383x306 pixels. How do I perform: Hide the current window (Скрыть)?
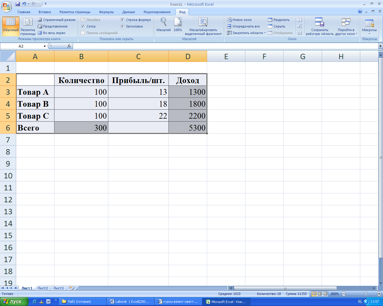pyautogui.click(x=276, y=26)
